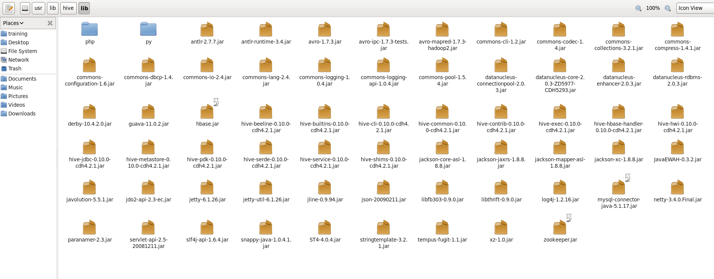Click the libfb303-0.9.0.jar file name
Screen dimensions: 714x279
tap(442, 200)
